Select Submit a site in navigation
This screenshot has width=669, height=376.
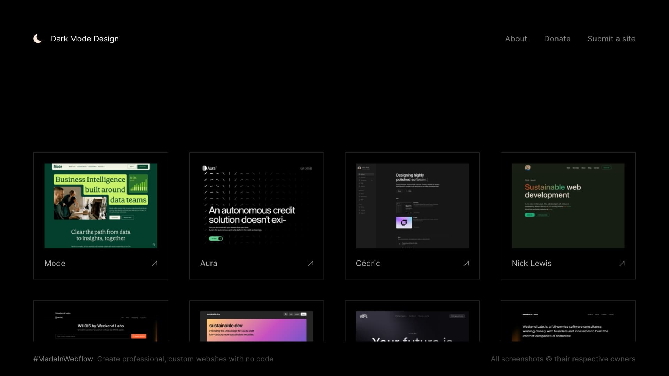tap(611, 39)
